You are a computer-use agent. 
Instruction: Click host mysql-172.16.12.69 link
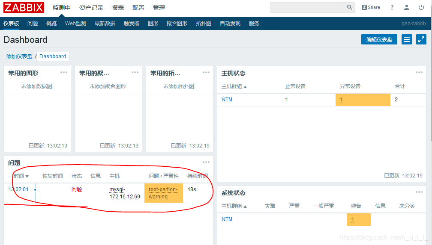(x=125, y=193)
